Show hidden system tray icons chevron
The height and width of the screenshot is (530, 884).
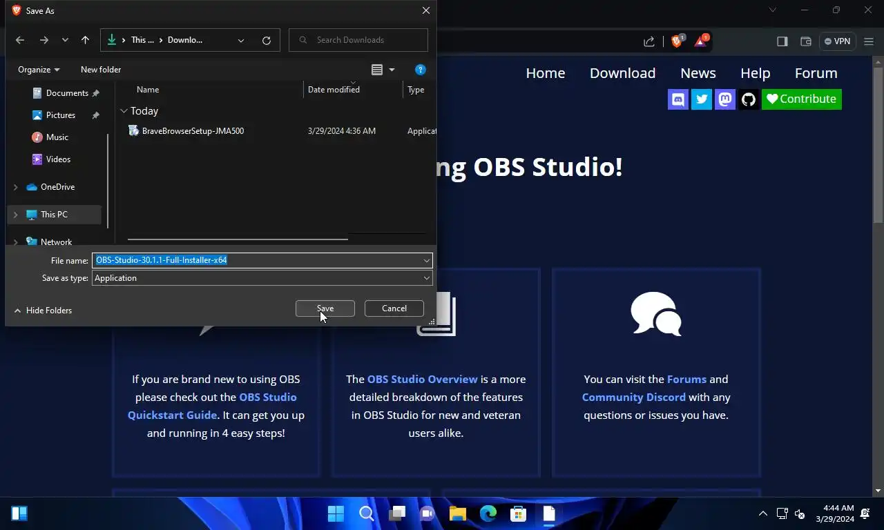(x=763, y=513)
